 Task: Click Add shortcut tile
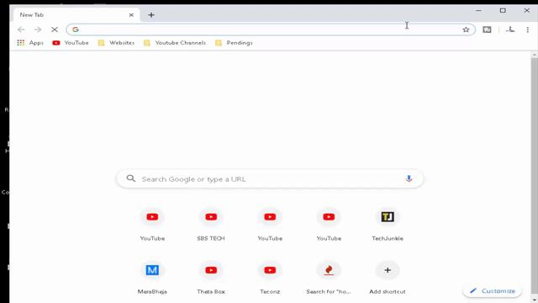(388, 278)
